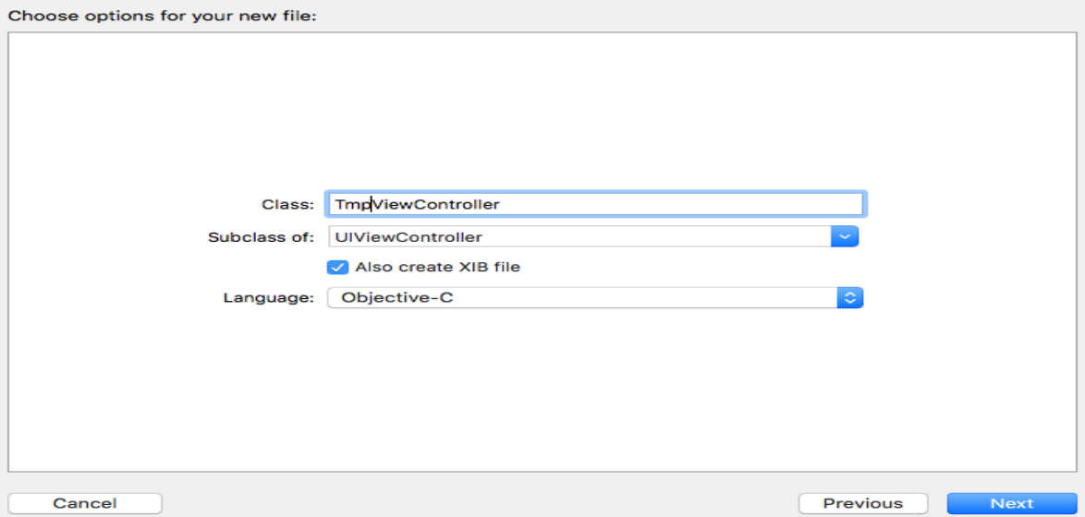Click the Class name text field
This screenshot has height=517, width=1085.
(x=595, y=204)
